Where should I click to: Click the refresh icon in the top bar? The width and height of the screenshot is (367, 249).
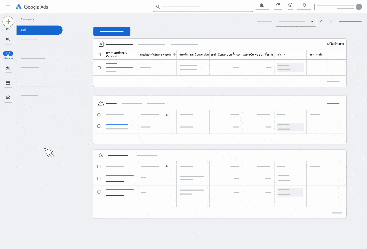click(x=278, y=5)
